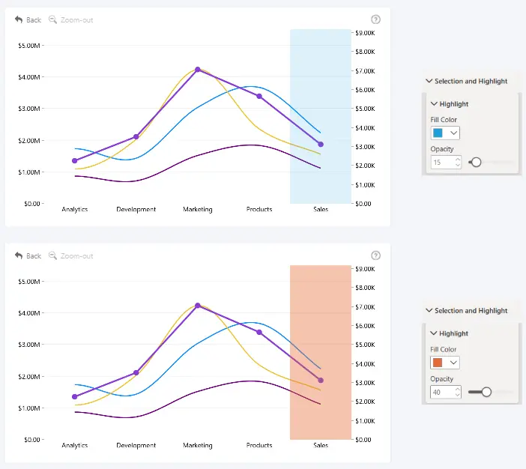This screenshot has width=526, height=469.
Task: Click the $5.00M axis value in top chart
Action: click(x=29, y=46)
